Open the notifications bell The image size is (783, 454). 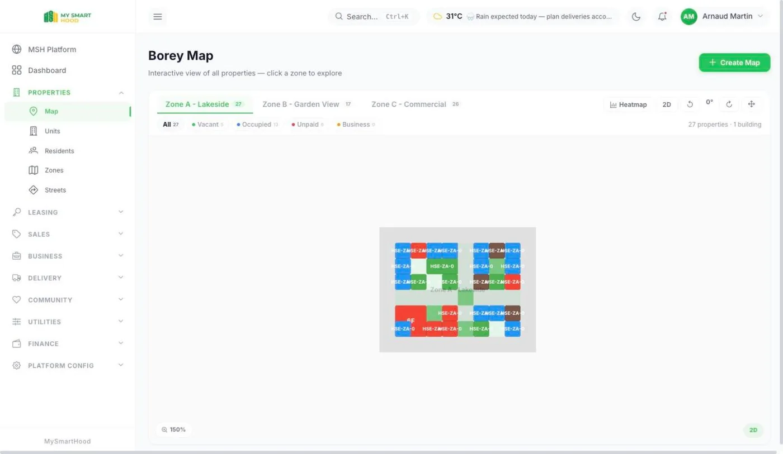(662, 17)
